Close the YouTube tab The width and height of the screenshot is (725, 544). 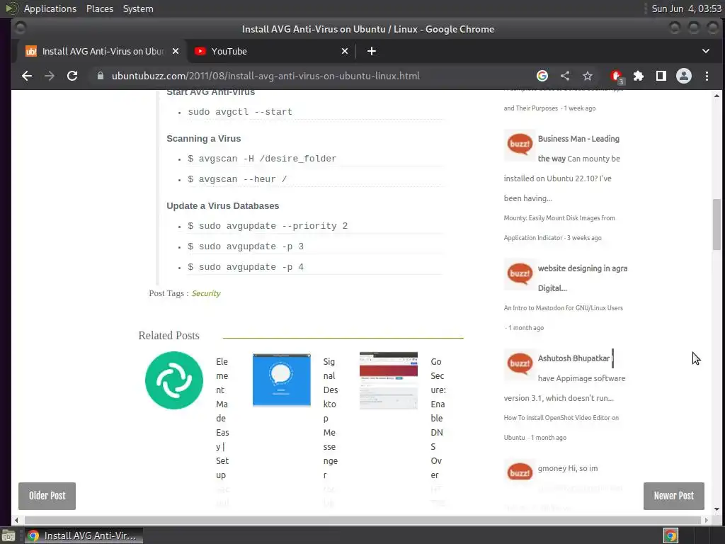(345, 51)
